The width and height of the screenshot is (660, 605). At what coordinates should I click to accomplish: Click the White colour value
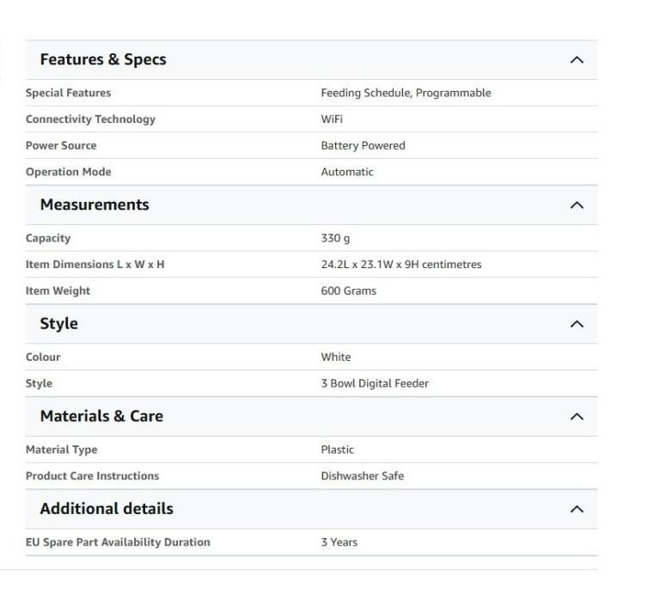coord(336,357)
